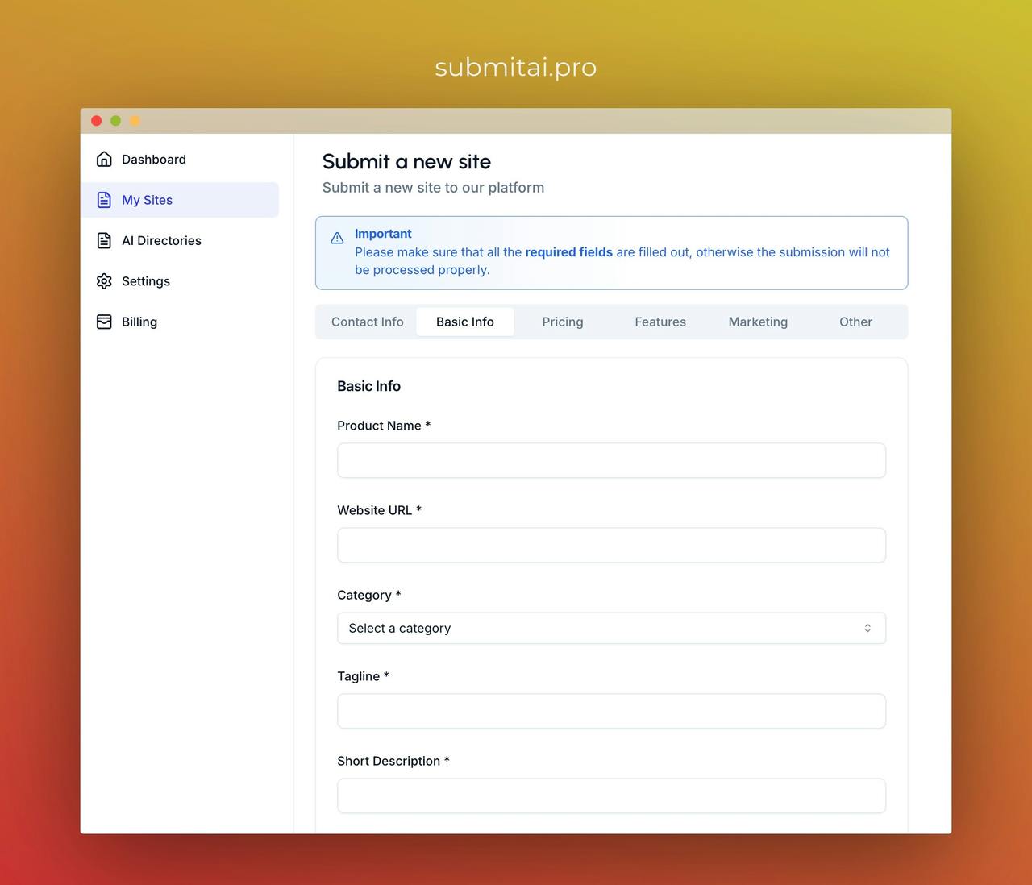Image resolution: width=1032 pixels, height=885 pixels.
Task: Click the green window button
Action: [116, 121]
